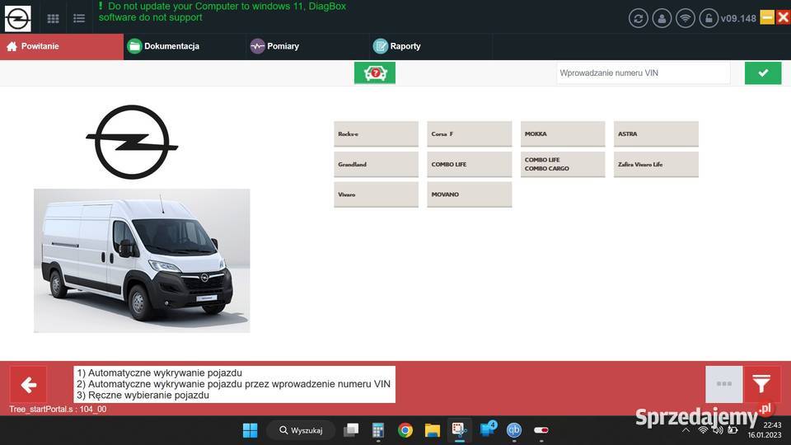Focus the VIN number input field
Image resolution: width=791 pixels, height=445 pixels.
pyautogui.click(x=644, y=73)
